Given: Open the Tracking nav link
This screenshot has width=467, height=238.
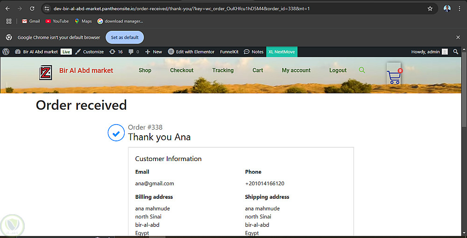Looking at the screenshot, I should tap(223, 70).
